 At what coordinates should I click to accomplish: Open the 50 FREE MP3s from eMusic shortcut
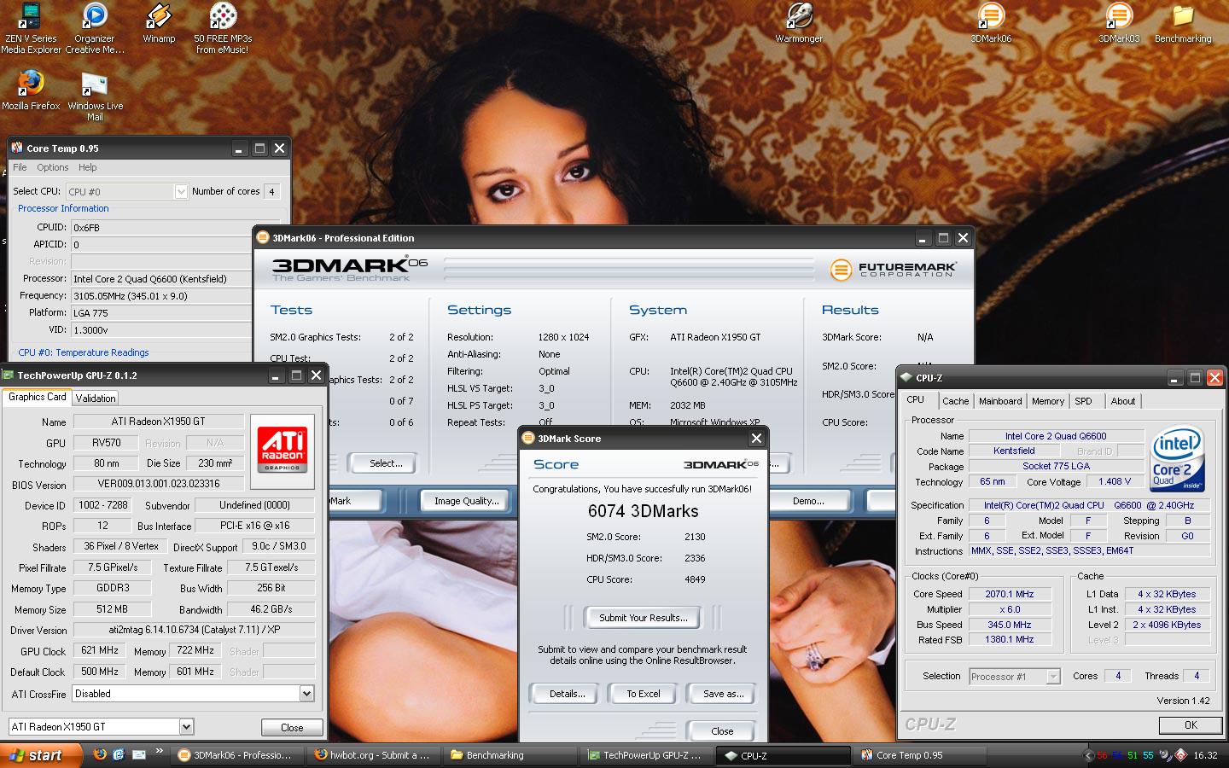click(223, 28)
